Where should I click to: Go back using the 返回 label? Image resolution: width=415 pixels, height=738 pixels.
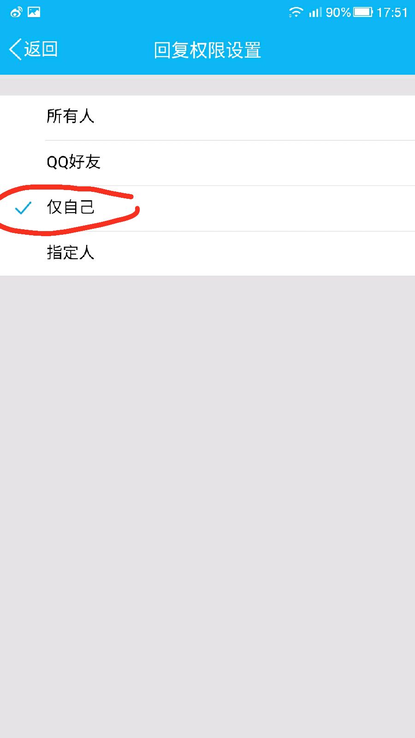click(41, 49)
